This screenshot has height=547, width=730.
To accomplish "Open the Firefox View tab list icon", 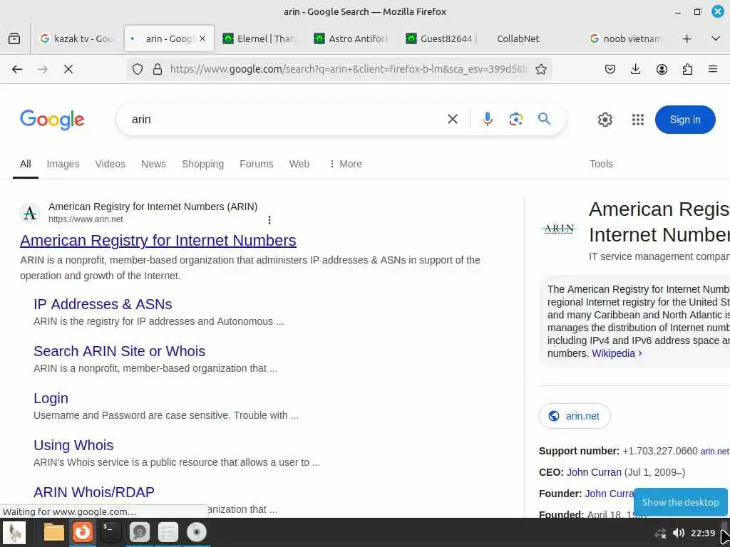I will click(14, 38).
